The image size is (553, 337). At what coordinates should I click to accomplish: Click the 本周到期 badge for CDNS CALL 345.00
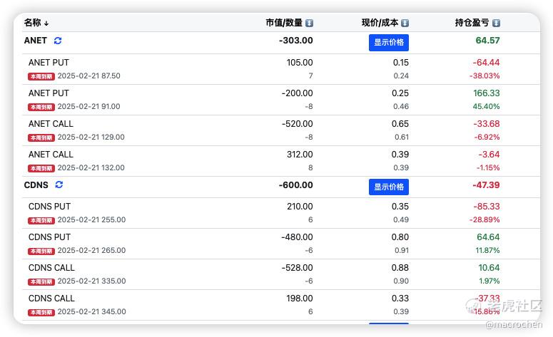pos(41,312)
